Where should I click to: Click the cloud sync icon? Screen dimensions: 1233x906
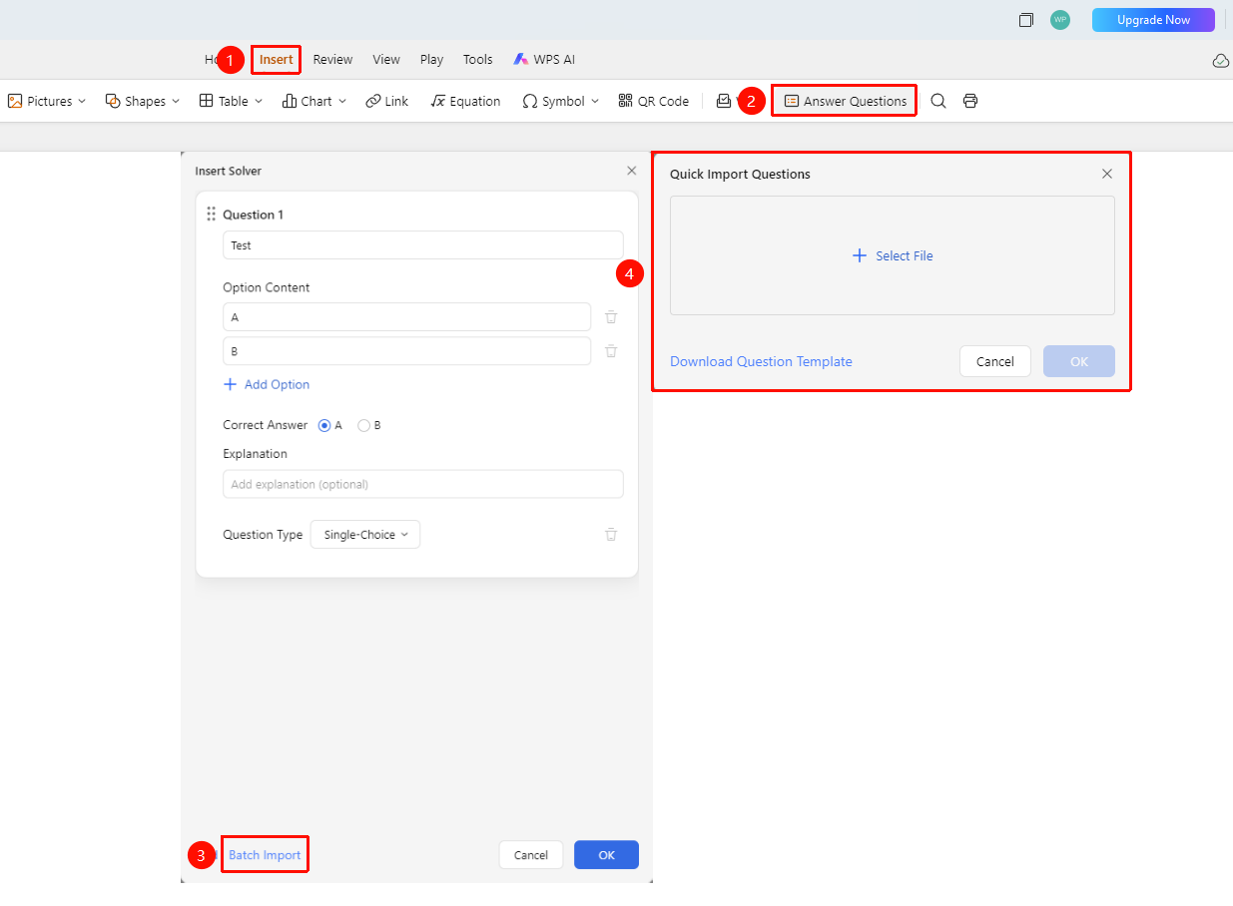1220,61
